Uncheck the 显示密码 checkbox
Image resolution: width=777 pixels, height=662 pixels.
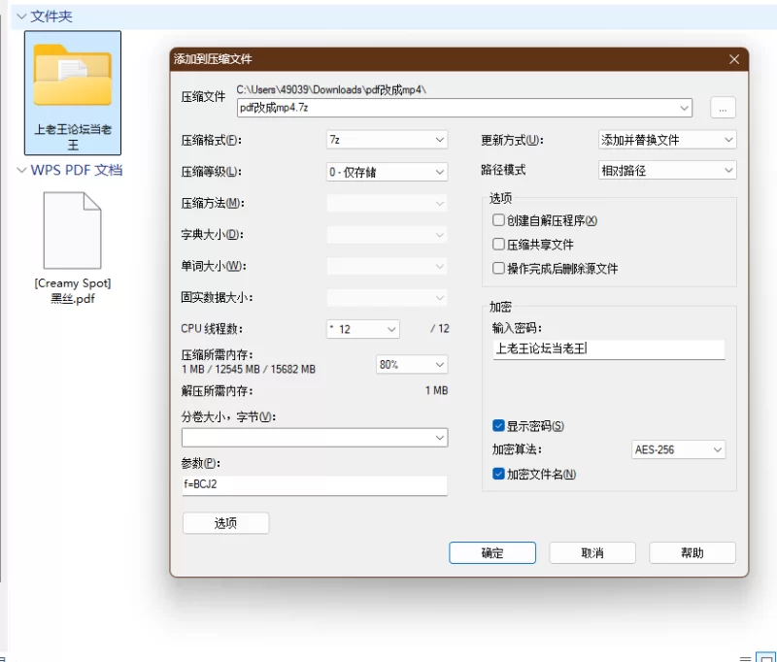point(498,426)
